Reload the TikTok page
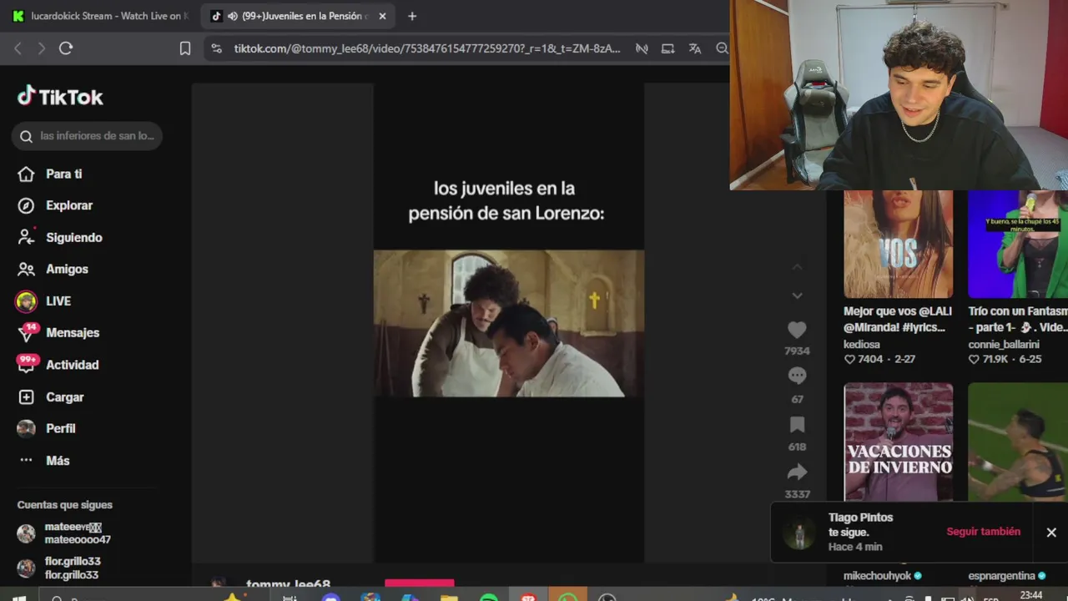 click(x=66, y=48)
